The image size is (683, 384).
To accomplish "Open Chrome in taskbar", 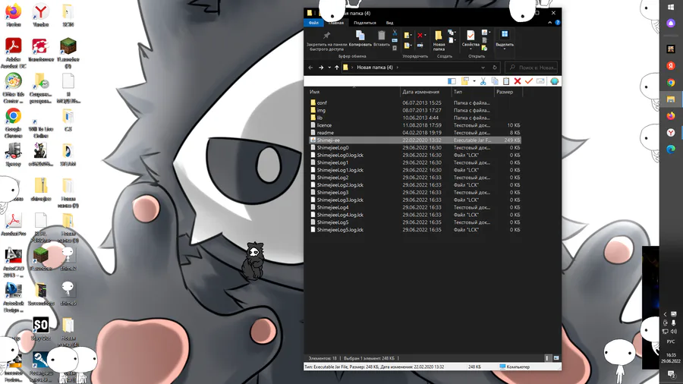I will pos(671,82).
